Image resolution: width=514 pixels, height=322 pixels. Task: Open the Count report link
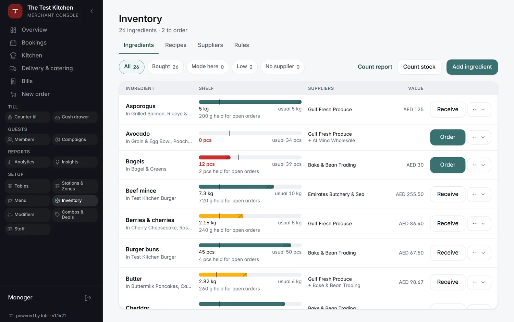coord(375,67)
